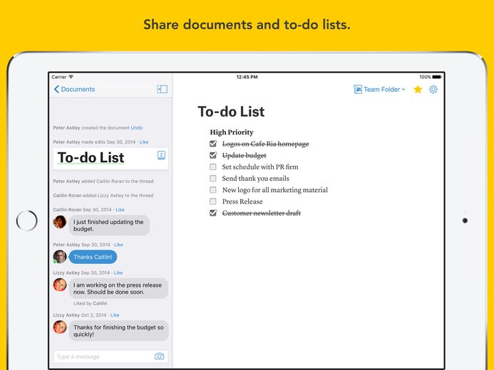Click the 12:45 PM clock
Viewport: 494px width, 370px height.
tap(247, 77)
